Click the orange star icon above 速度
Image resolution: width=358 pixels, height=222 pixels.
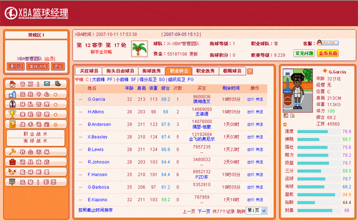[285, 125]
